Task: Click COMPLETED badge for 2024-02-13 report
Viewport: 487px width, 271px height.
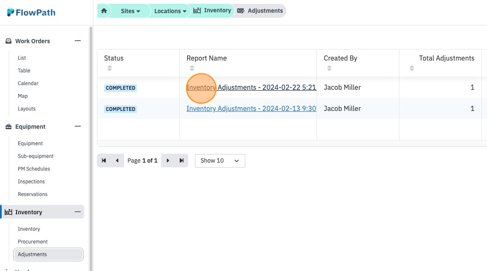Action: 120,109
